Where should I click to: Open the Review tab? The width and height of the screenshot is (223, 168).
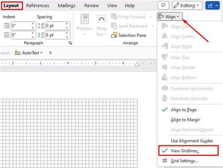[91, 6]
